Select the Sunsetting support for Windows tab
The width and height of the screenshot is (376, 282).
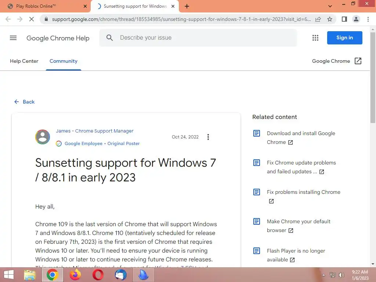tap(135, 6)
